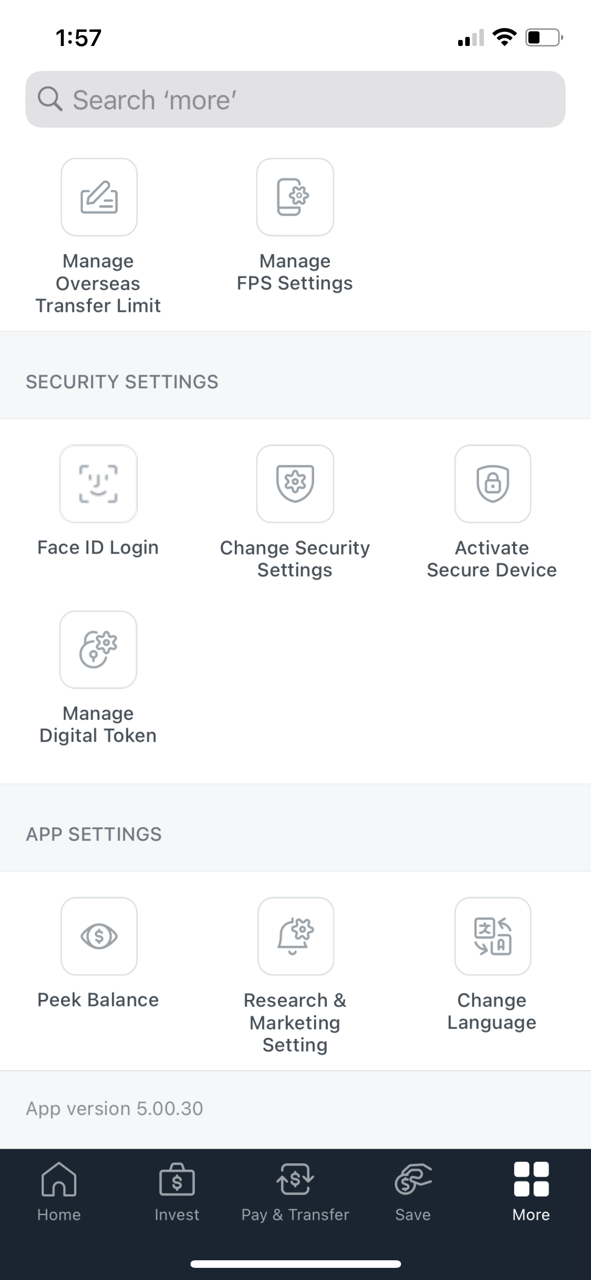Tap the Change Language text label
The height and width of the screenshot is (1280, 591).
click(492, 1011)
